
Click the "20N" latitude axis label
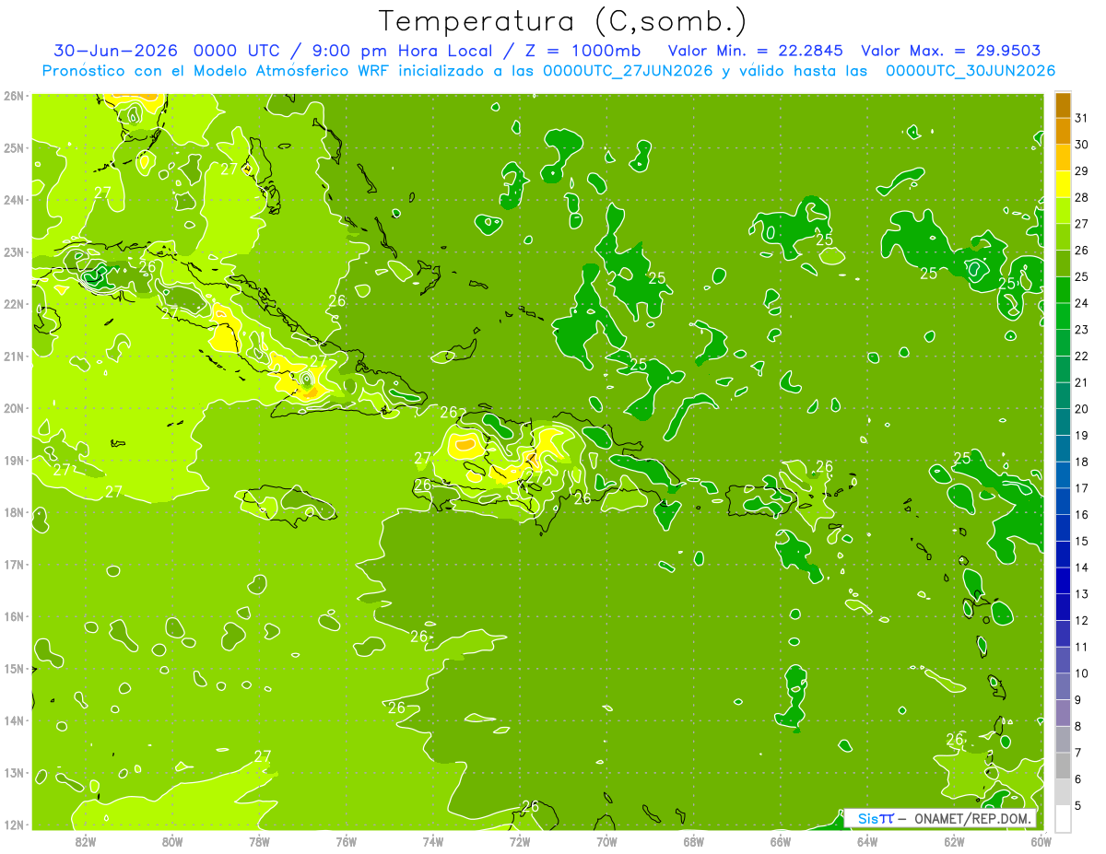point(14,408)
